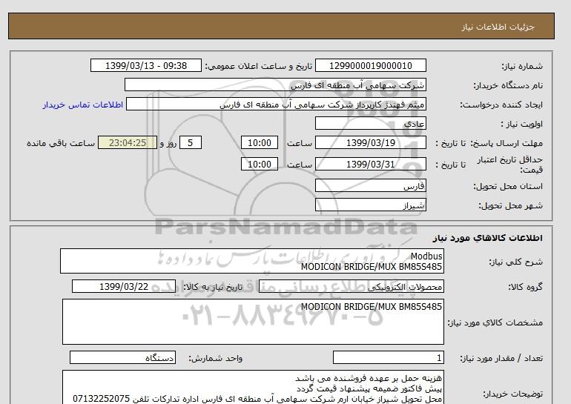Click the label شهر محل تحویل

(x=510, y=205)
